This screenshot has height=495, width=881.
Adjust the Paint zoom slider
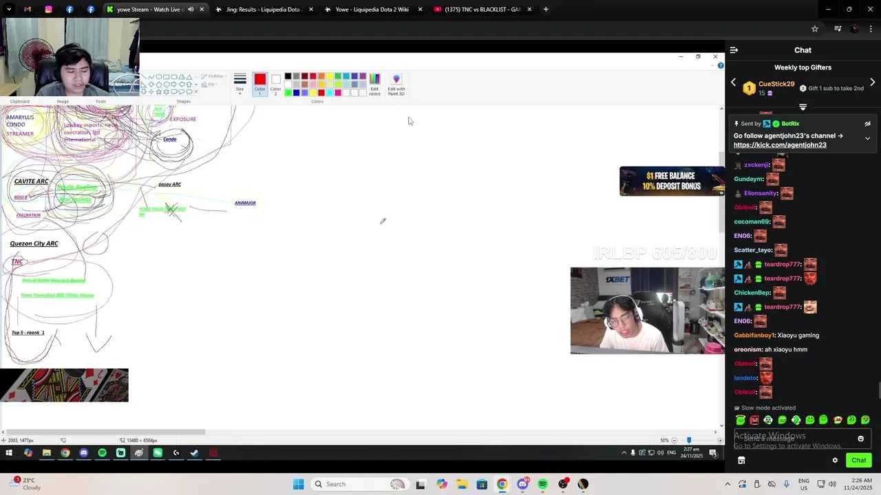[689, 440]
